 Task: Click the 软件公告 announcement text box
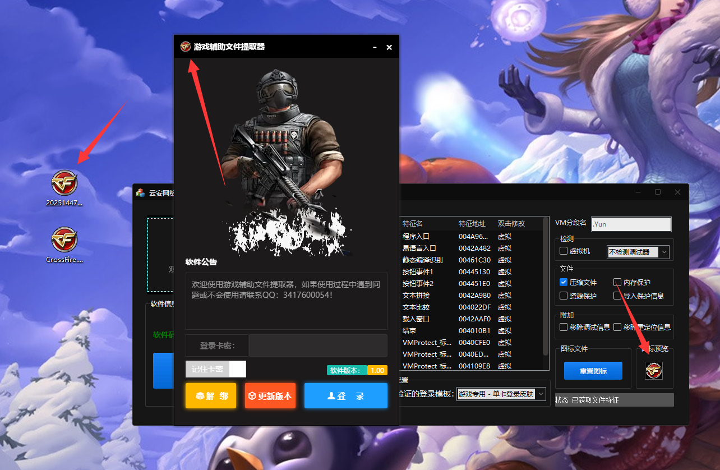coord(287,301)
